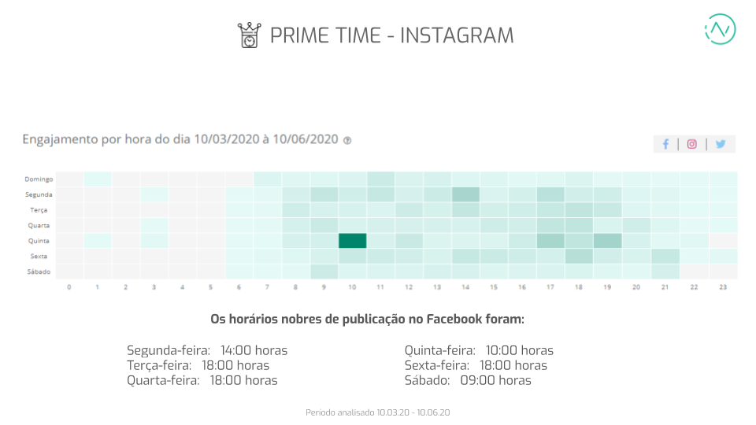Click the Período analisado footer text
756x425 pixels.
coord(378,412)
